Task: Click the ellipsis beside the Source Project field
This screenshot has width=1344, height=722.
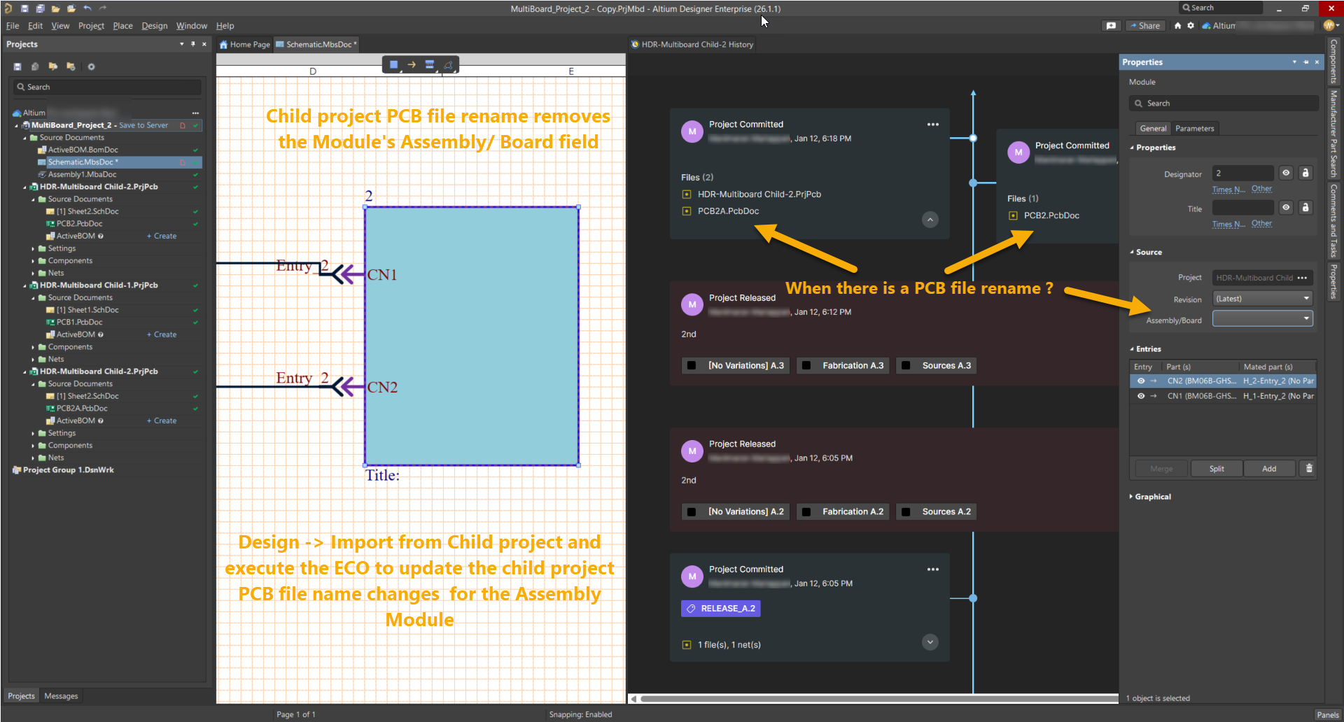Action: [x=1302, y=278]
